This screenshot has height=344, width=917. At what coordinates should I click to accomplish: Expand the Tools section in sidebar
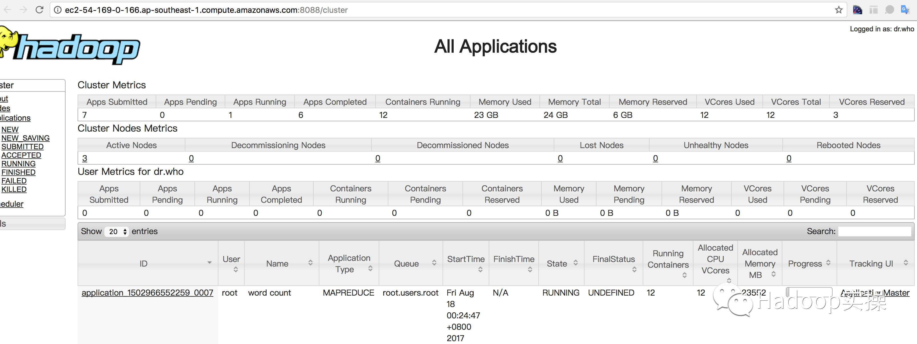[x=32, y=224]
